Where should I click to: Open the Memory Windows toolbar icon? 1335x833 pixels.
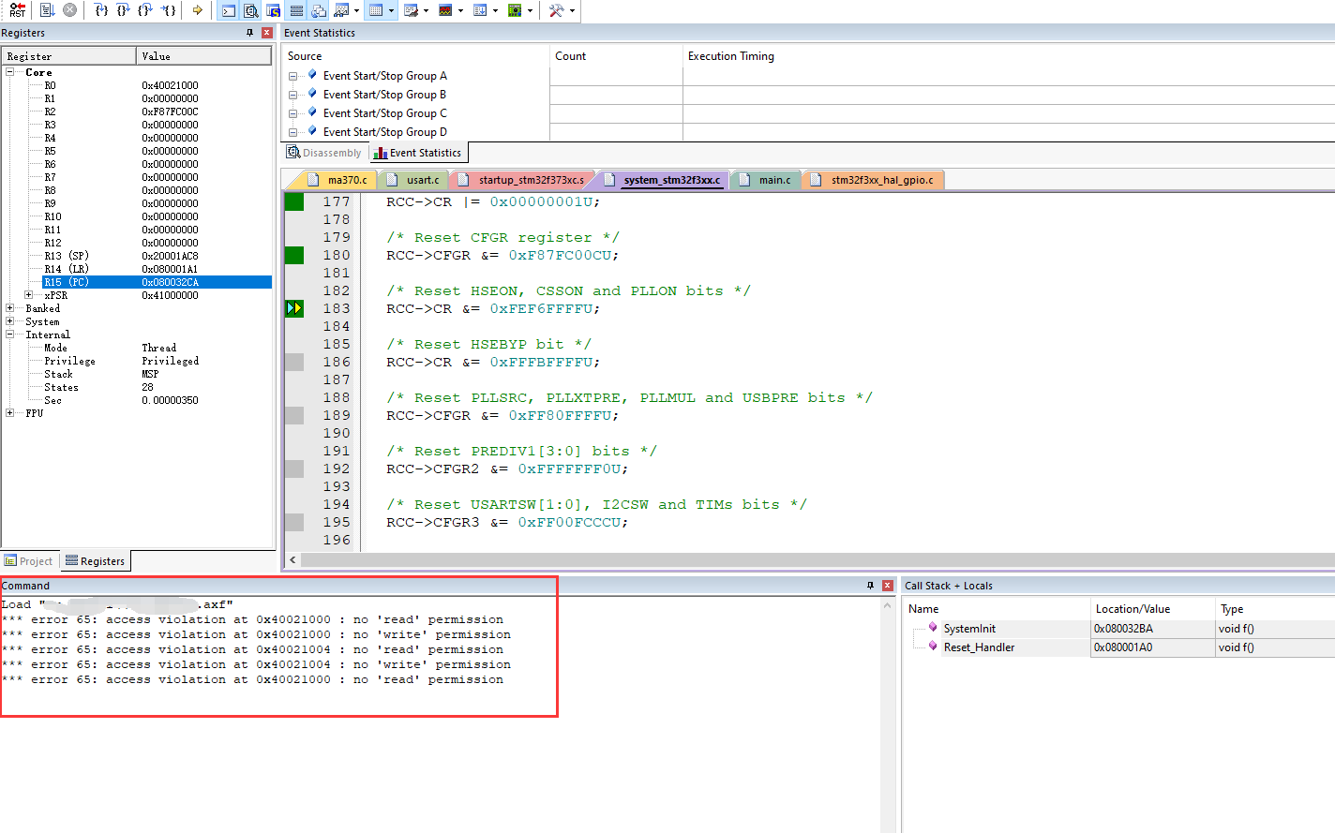(376, 10)
